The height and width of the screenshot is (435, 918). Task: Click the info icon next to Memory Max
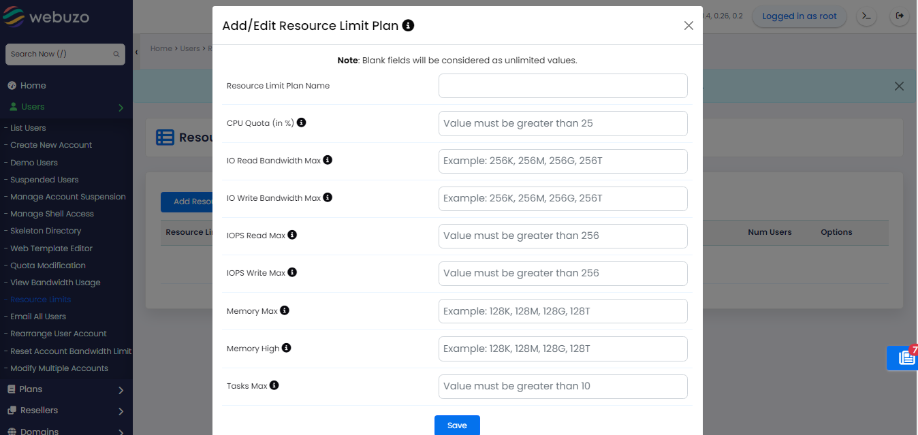[x=286, y=309]
